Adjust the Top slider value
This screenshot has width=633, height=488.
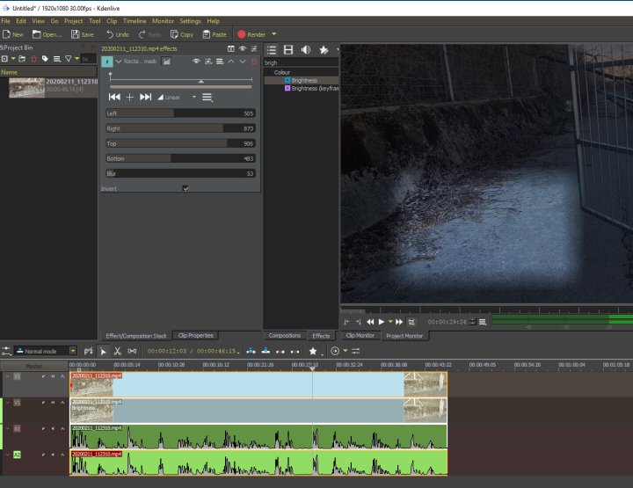180,143
